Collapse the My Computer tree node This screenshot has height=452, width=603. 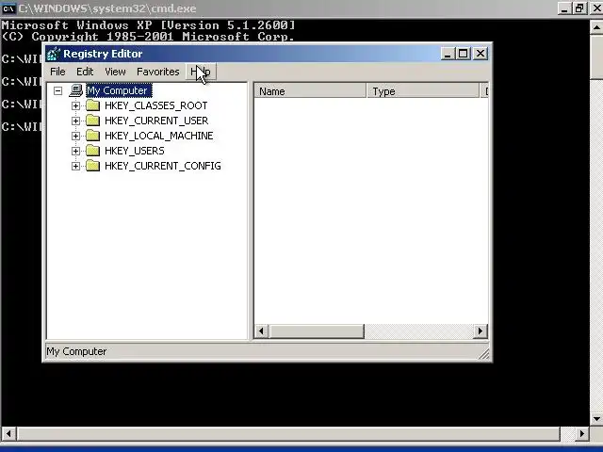pos(57,90)
